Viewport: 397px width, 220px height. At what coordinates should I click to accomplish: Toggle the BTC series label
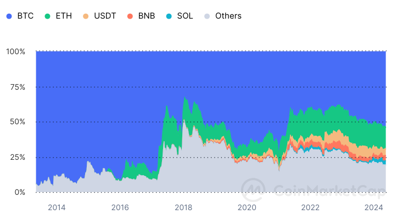pyautogui.click(x=25, y=16)
